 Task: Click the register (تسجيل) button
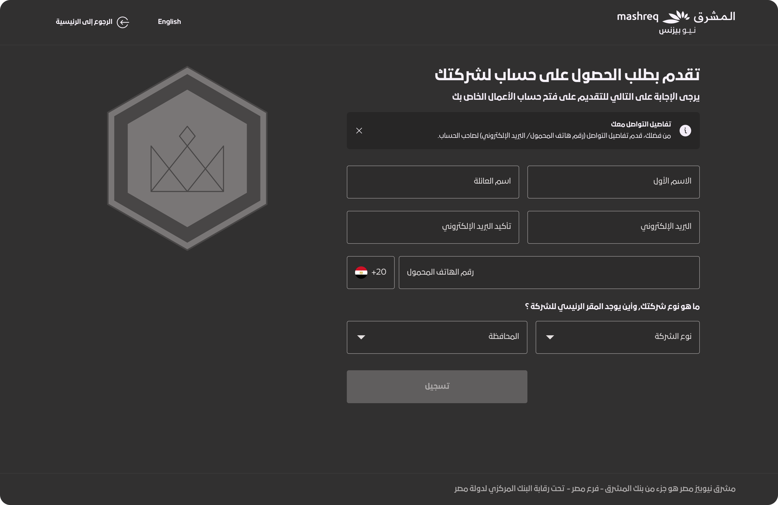pos(437,386)
